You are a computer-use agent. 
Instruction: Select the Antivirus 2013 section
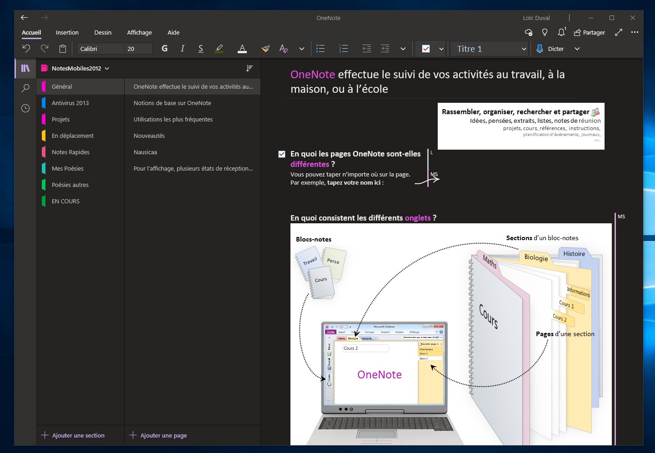[x=80, y=103]
